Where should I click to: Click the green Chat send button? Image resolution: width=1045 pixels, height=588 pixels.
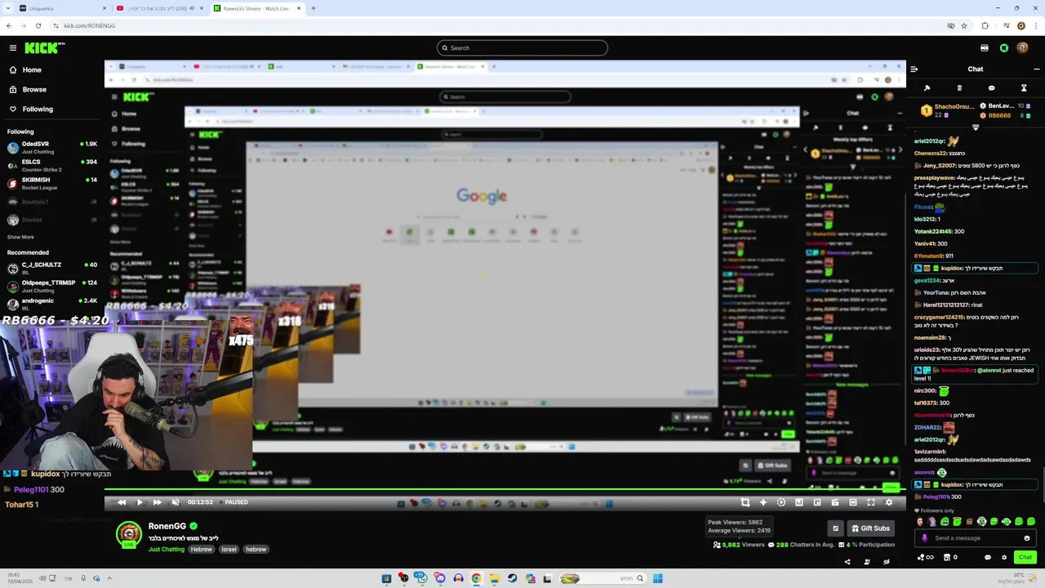click(1025, 557)
